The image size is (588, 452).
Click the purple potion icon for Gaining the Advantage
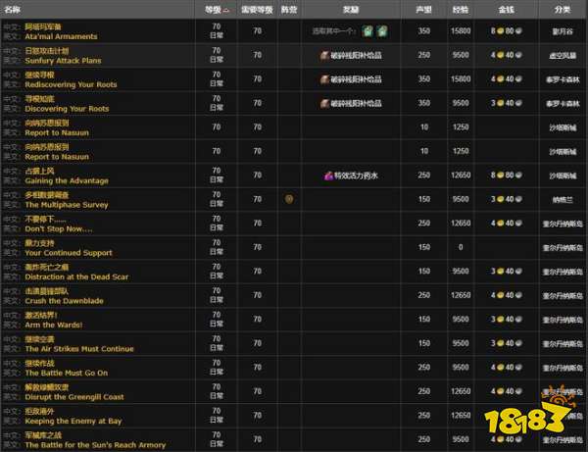click(329, 175)
